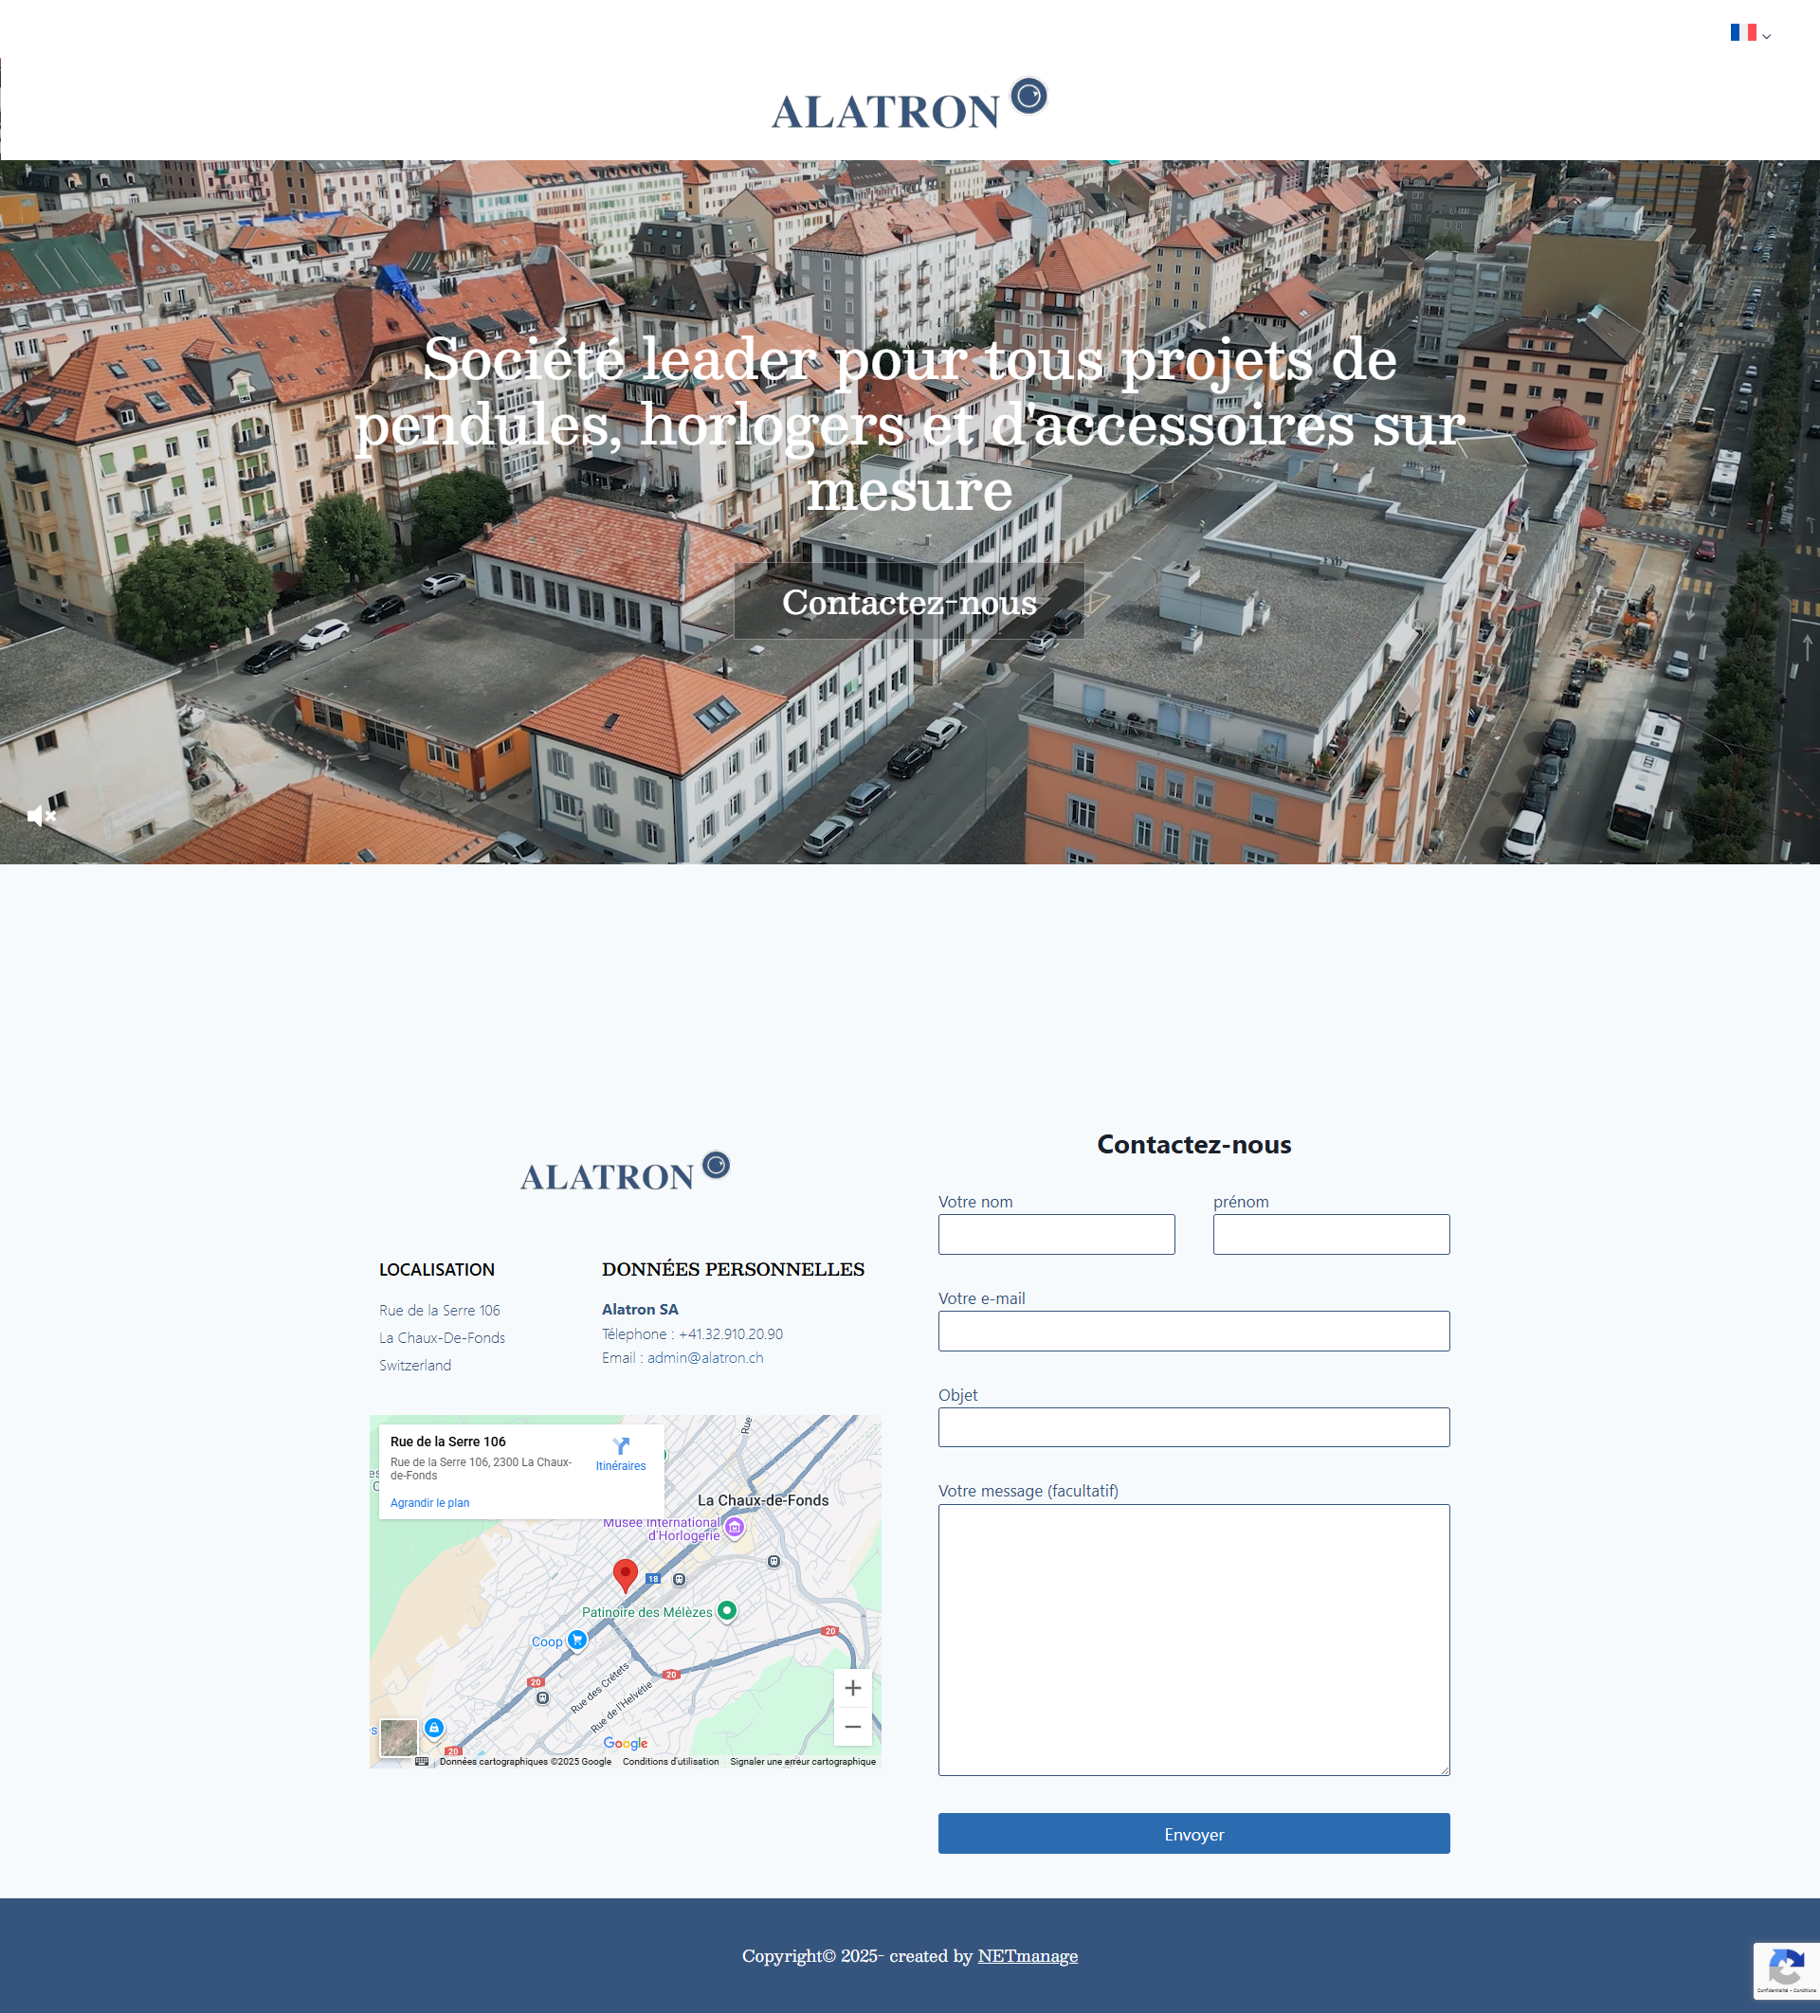Unmute the hero video sound

coord(40,816)
